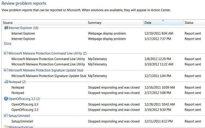This screenshot has height=128, width=205.
Task: Click the OpenOffice.org 3.3 group icon
Action: [x=6, y=99]
